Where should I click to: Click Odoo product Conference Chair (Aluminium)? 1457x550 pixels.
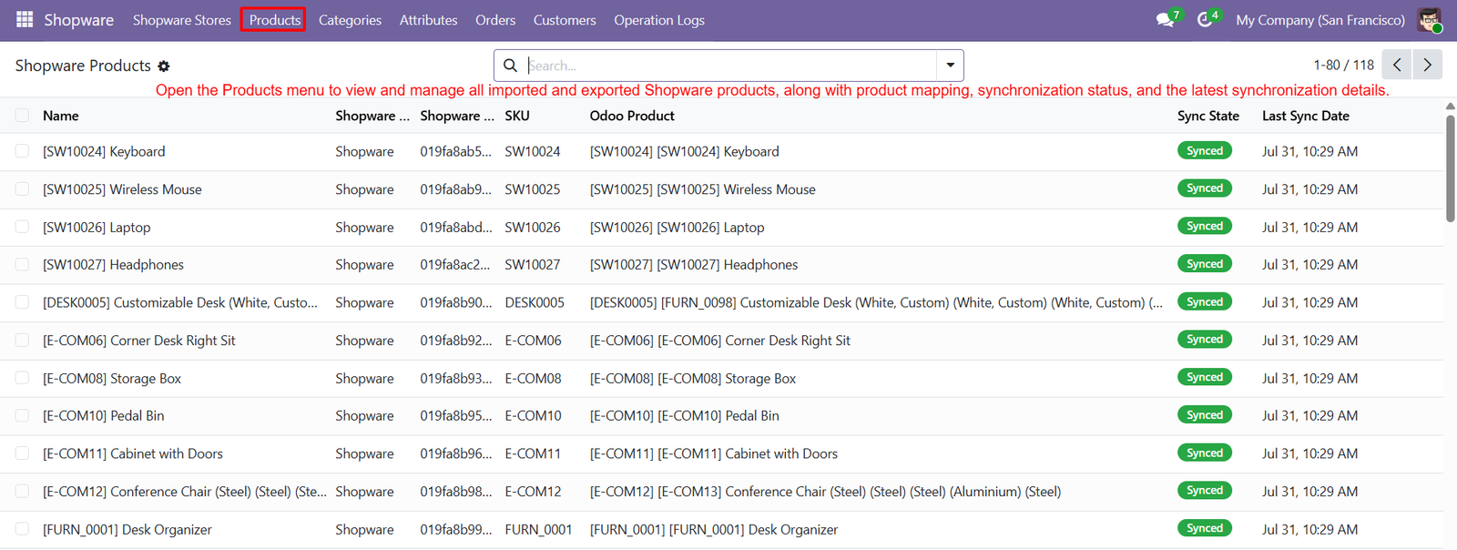tap(825, 492)
